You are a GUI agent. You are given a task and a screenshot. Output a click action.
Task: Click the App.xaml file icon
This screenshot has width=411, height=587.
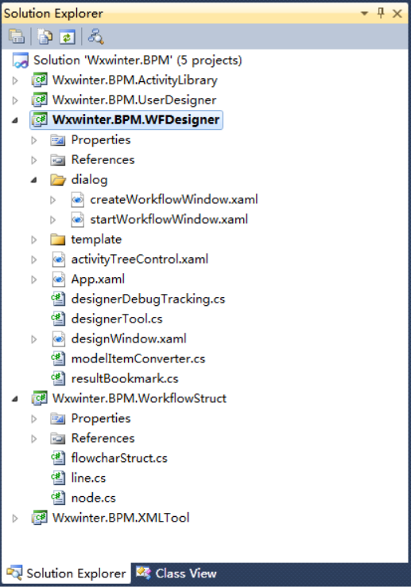59,279
